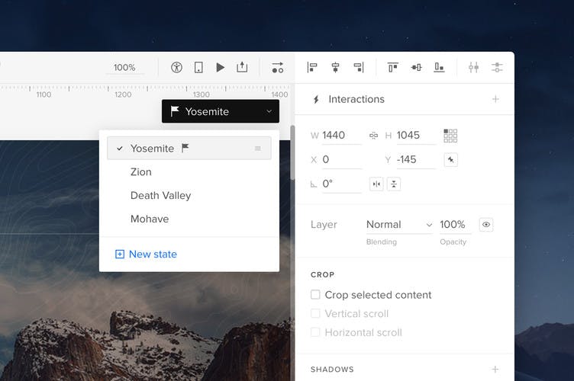The width and height of the screenshot is (574, 381).
Task: Toggle the Vertical scroll checkbox
Action: tap(315, 313)
